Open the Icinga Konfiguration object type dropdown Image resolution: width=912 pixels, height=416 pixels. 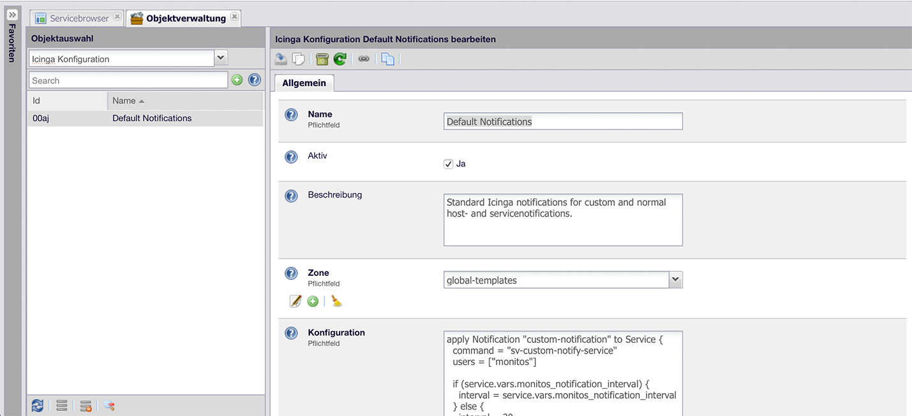tap(221, 58)
